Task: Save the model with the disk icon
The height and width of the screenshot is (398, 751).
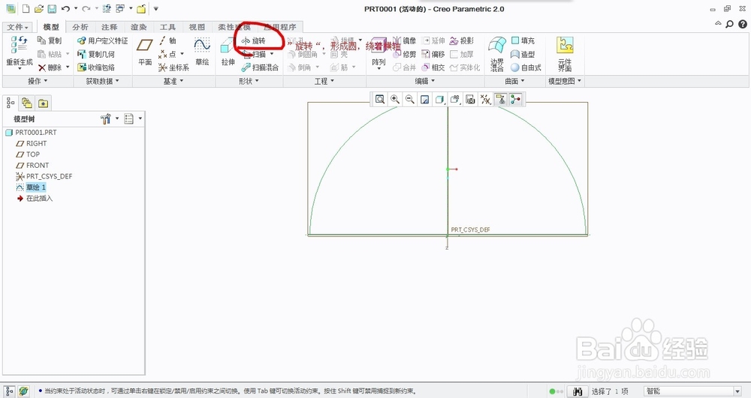Action: (x=52, y=8)
